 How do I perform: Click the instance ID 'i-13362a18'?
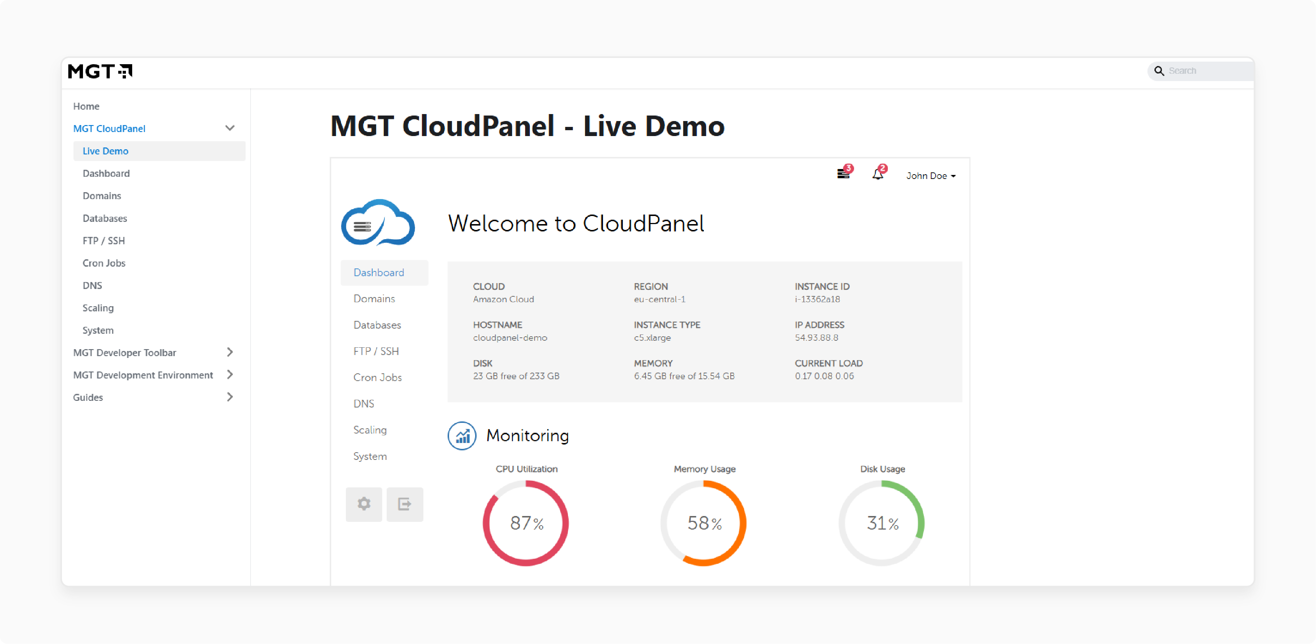[817, 300]
